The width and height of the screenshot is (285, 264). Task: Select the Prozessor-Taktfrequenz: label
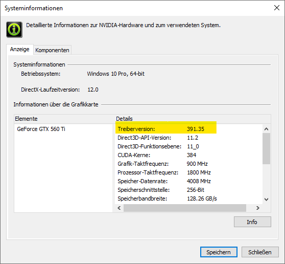pos(148,172)
